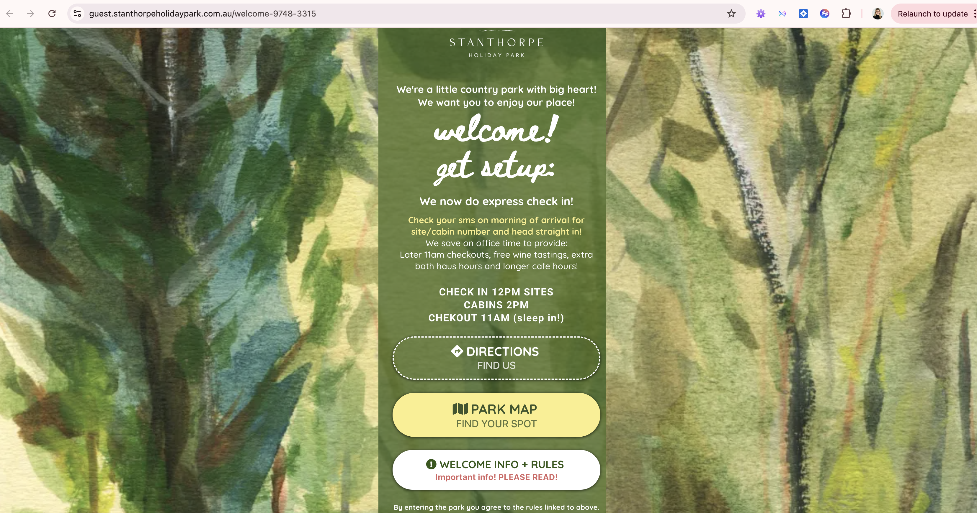Open the Chrome three-dot menu
The height and width of the screenshot is (513, 977).
(x=974, y=14)
